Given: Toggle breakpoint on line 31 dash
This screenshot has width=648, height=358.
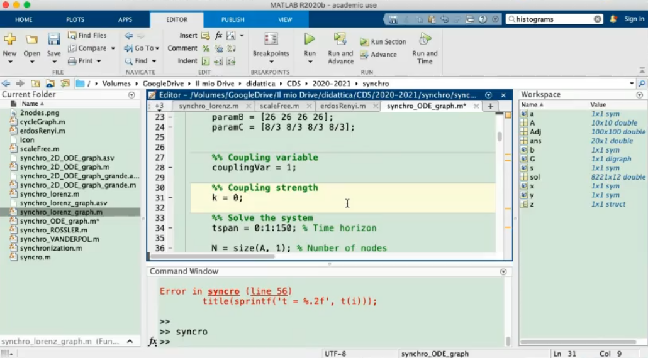Looking at the screenshot, I should point(170,198).
